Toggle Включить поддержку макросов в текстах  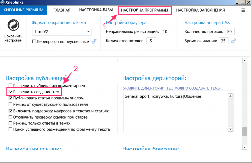(x=10, y=111)
